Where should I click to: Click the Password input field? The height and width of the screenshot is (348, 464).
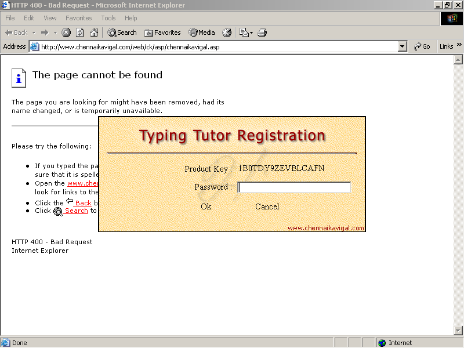pyautogui.click(x=294, y=187)
